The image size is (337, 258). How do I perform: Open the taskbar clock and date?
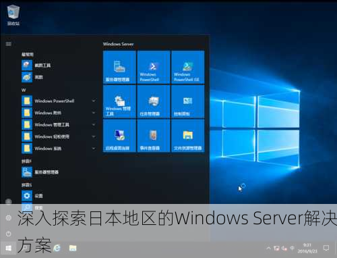coord(307,248)
